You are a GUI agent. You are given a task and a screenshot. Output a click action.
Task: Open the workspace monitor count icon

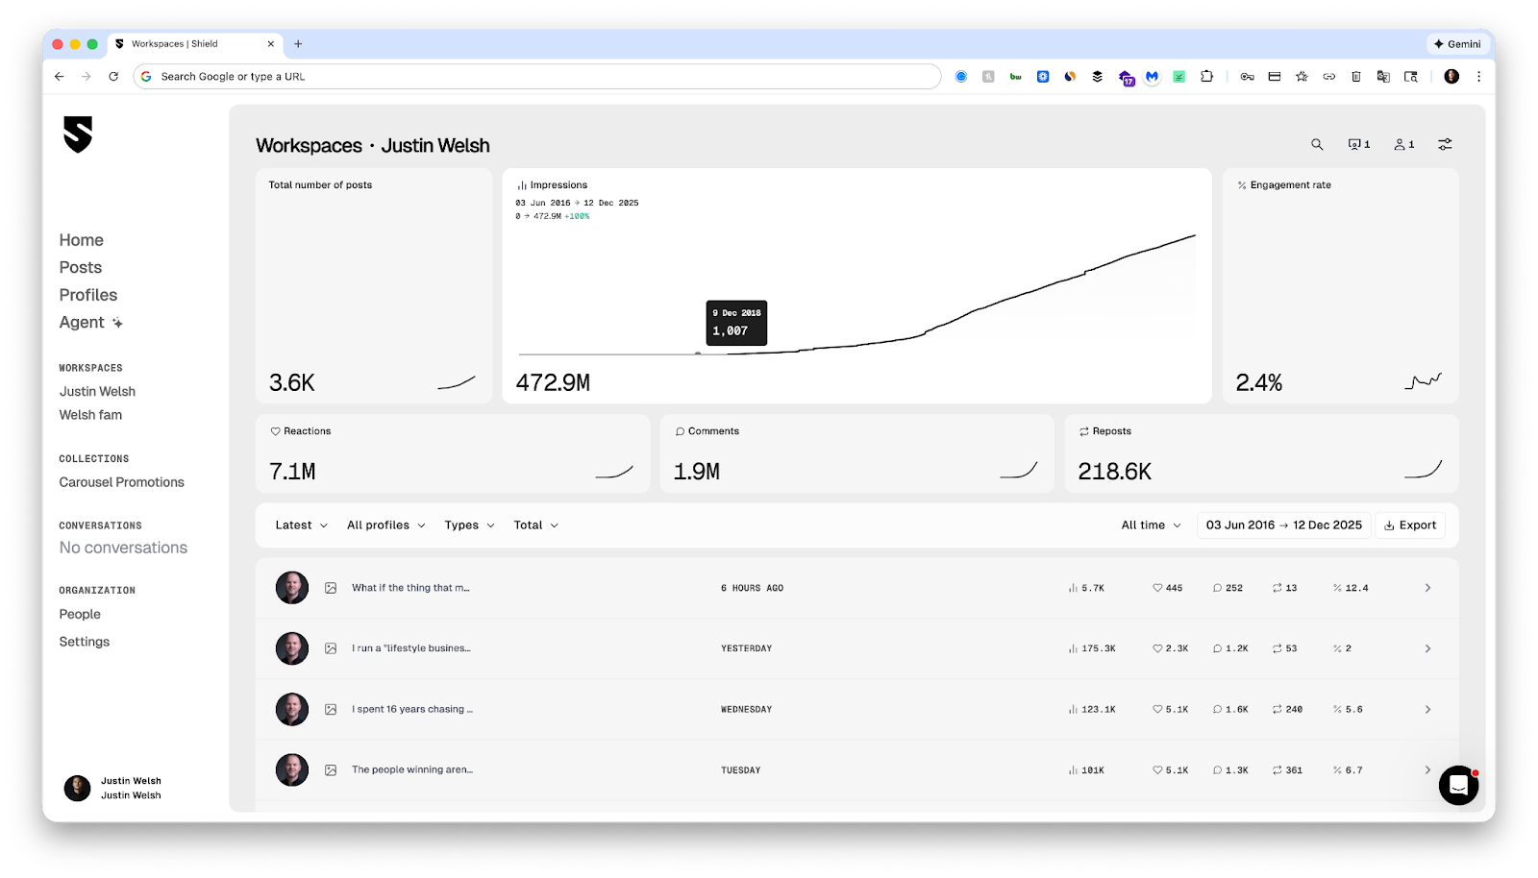coord(1359,144)
